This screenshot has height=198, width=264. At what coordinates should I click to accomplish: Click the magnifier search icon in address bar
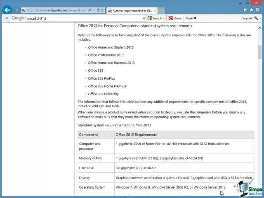(90, 10)
